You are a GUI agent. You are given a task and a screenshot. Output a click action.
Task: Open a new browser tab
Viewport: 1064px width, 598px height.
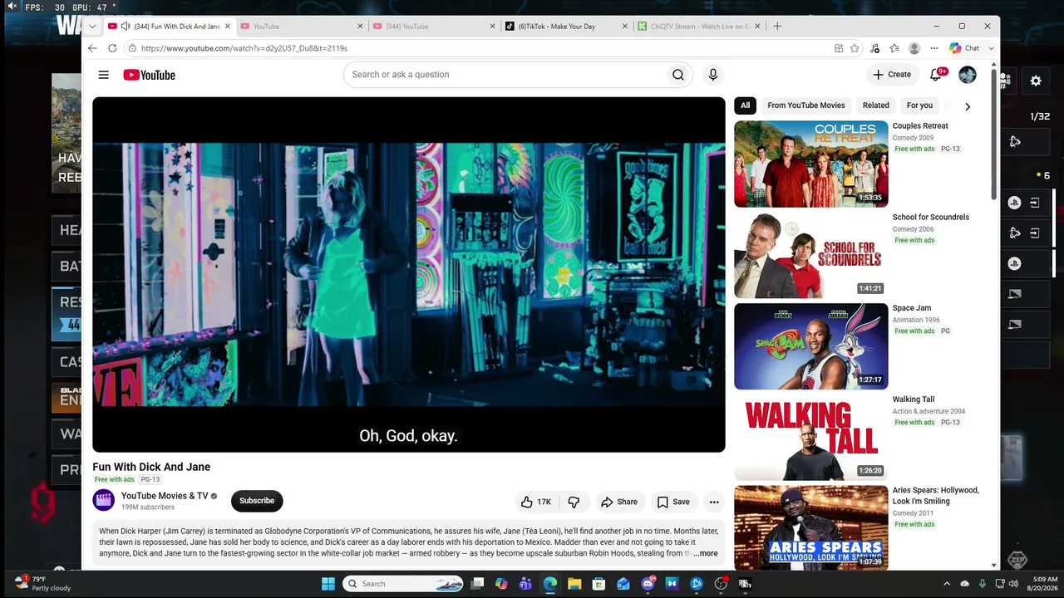point(777,26)
